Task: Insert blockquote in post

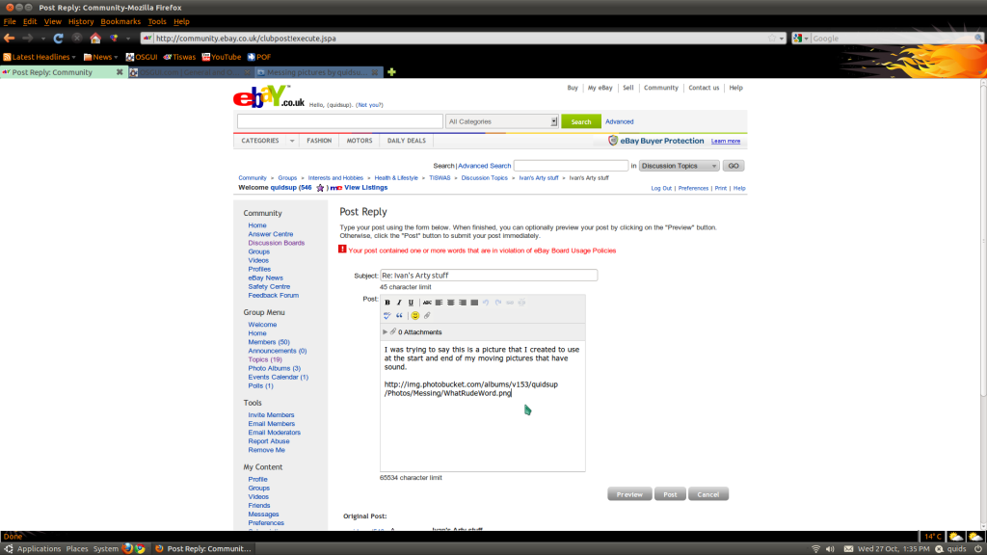Action: tap(399, 315)
